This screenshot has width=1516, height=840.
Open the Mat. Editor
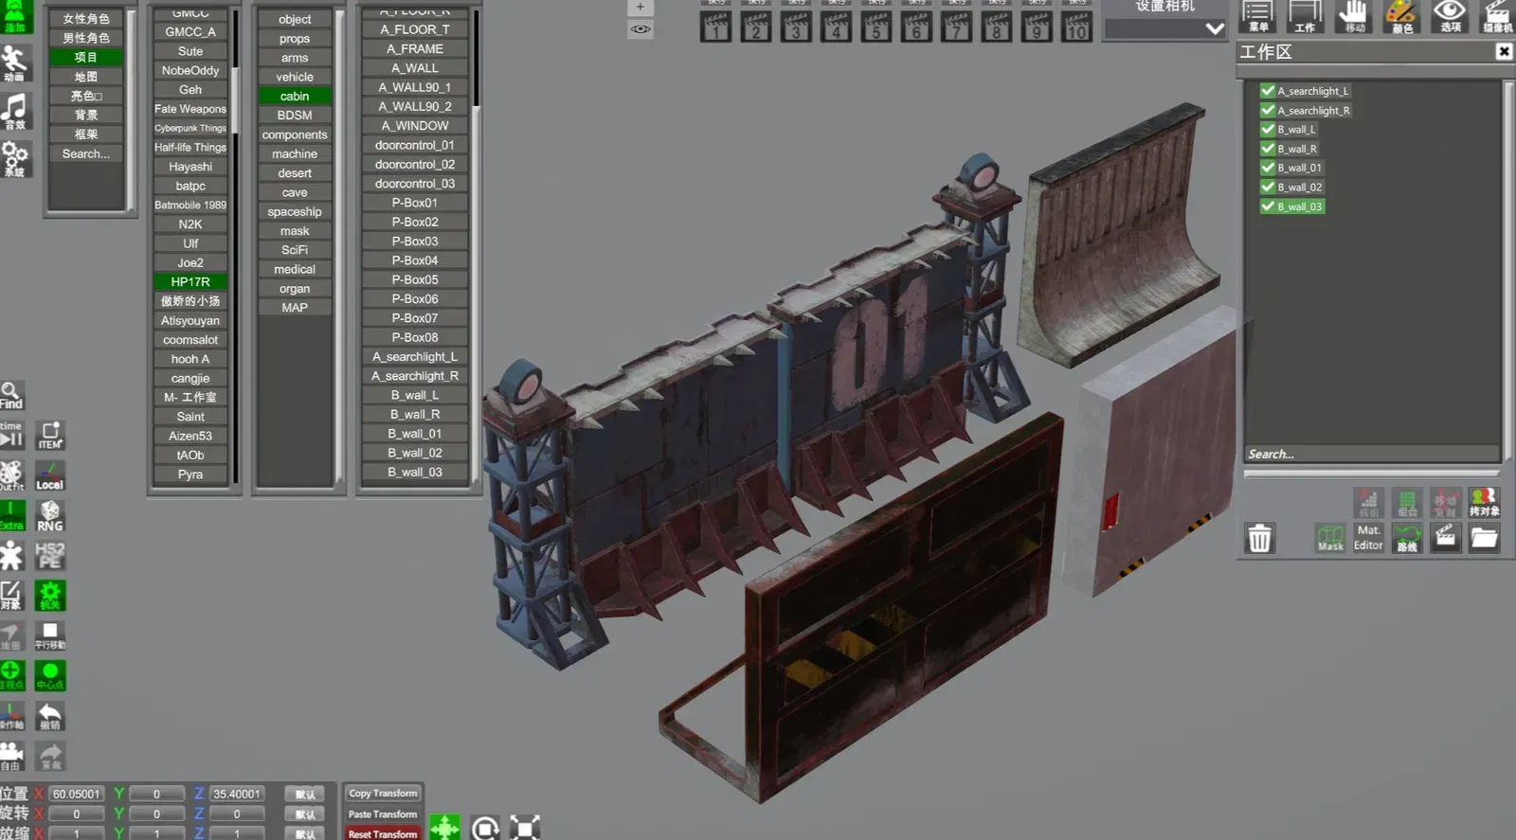point(1368,538)
